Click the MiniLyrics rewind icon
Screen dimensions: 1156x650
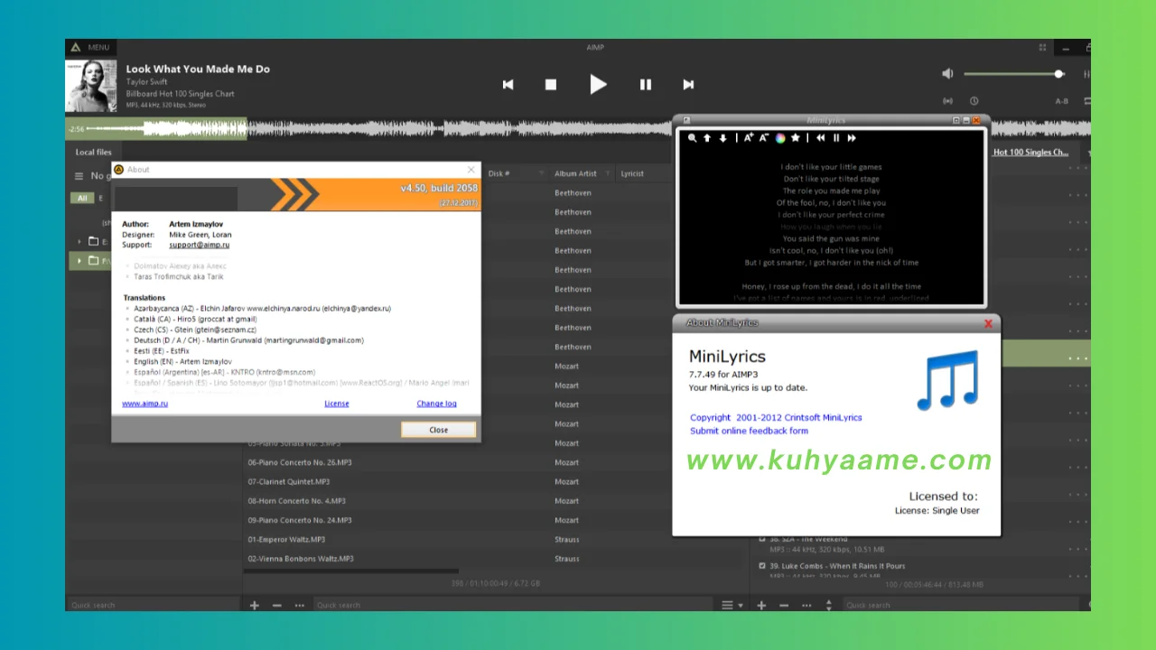pyautogui.click(x=821, y=138)
